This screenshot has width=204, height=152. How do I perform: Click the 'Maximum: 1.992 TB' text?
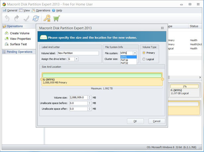point(102,88)
